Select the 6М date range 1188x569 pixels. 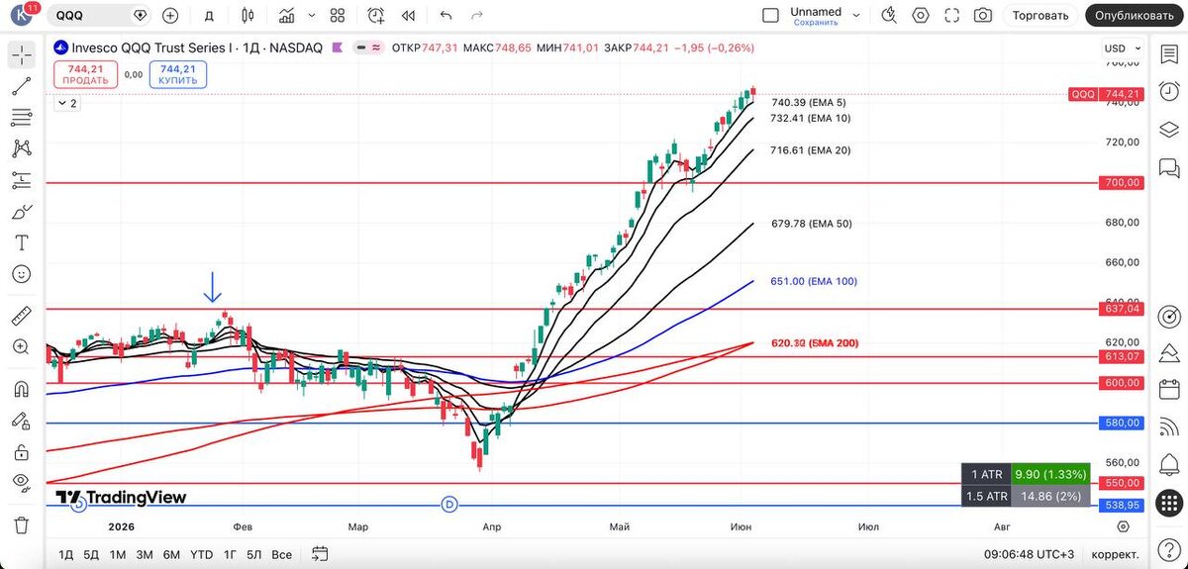coord(171,554)
